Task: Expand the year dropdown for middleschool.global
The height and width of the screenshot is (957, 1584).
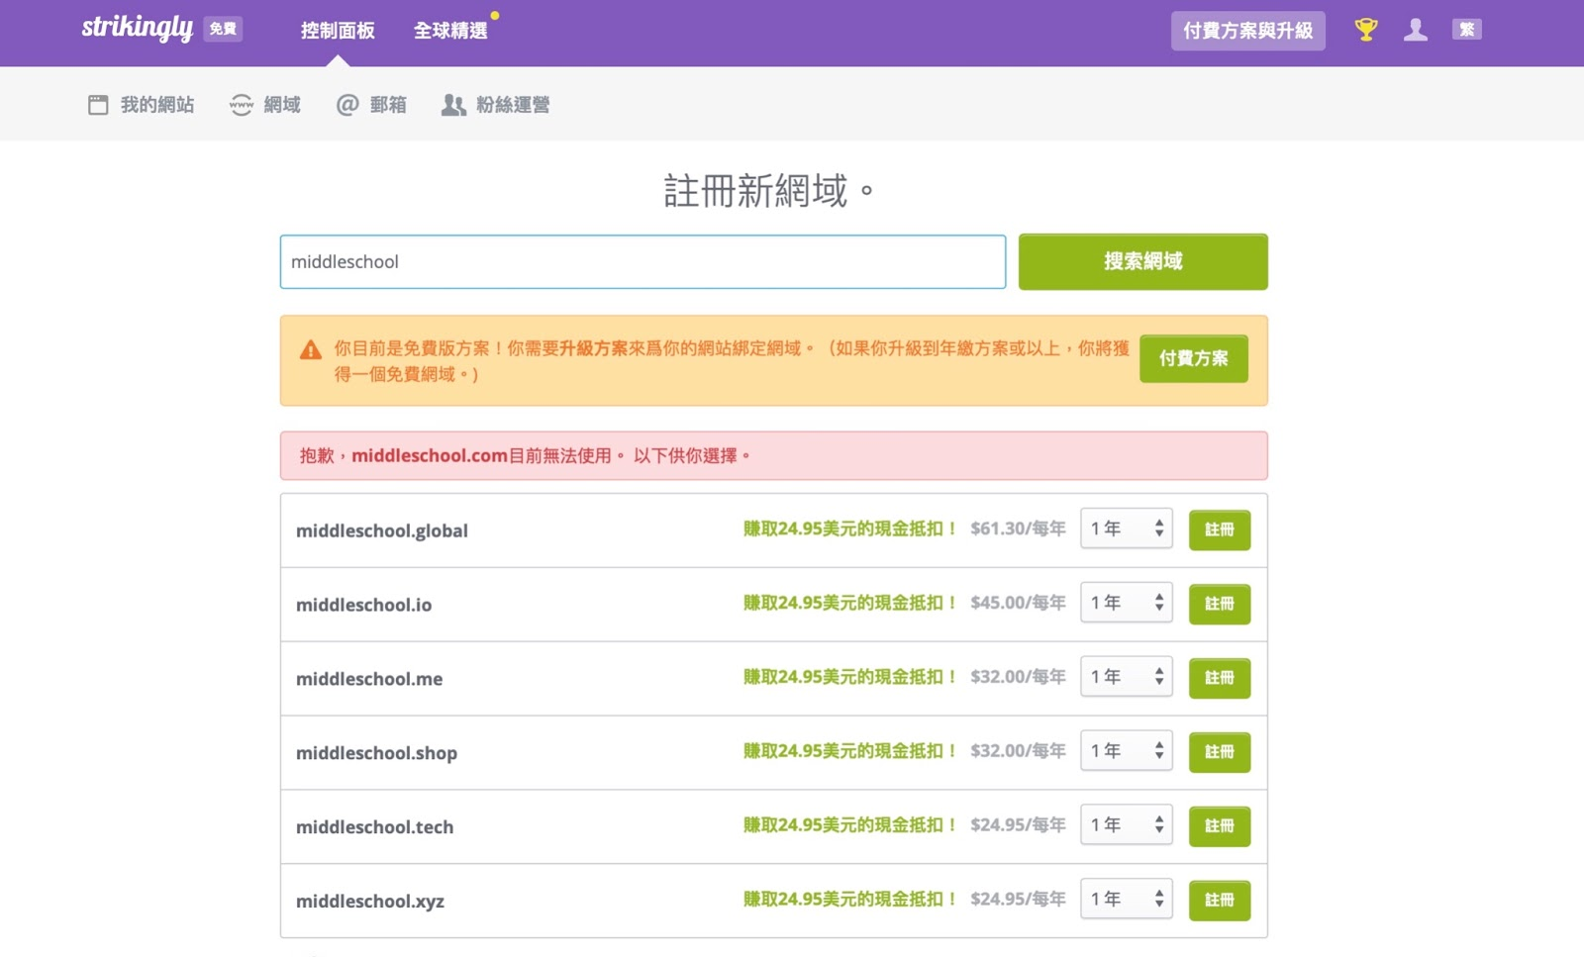Action: (x=1126, y=529)
